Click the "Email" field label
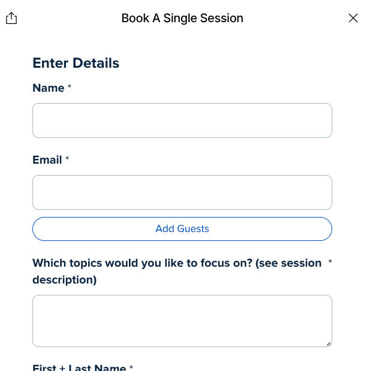 47,160
